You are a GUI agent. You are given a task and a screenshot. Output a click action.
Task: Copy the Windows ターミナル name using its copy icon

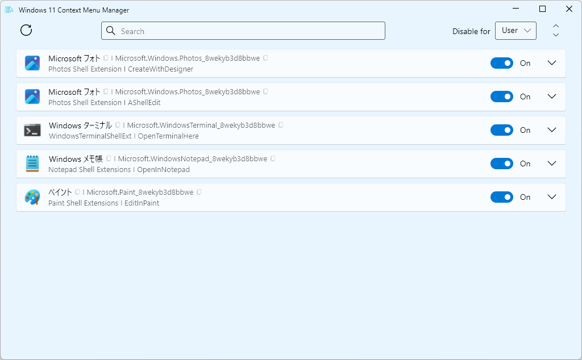[x=118, y=125]
